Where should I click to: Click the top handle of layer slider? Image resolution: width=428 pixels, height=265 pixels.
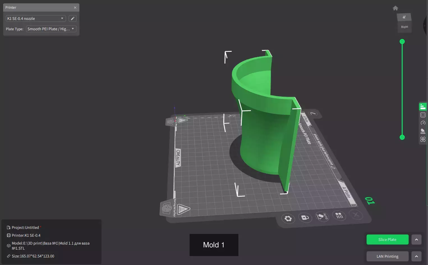coord(402,41)
